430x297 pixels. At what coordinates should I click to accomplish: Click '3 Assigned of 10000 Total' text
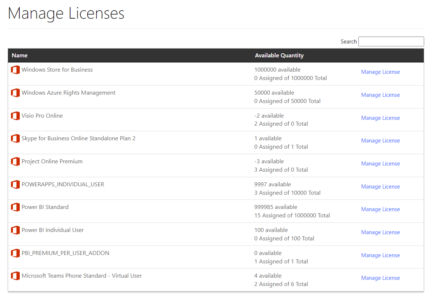pos(287,193)
